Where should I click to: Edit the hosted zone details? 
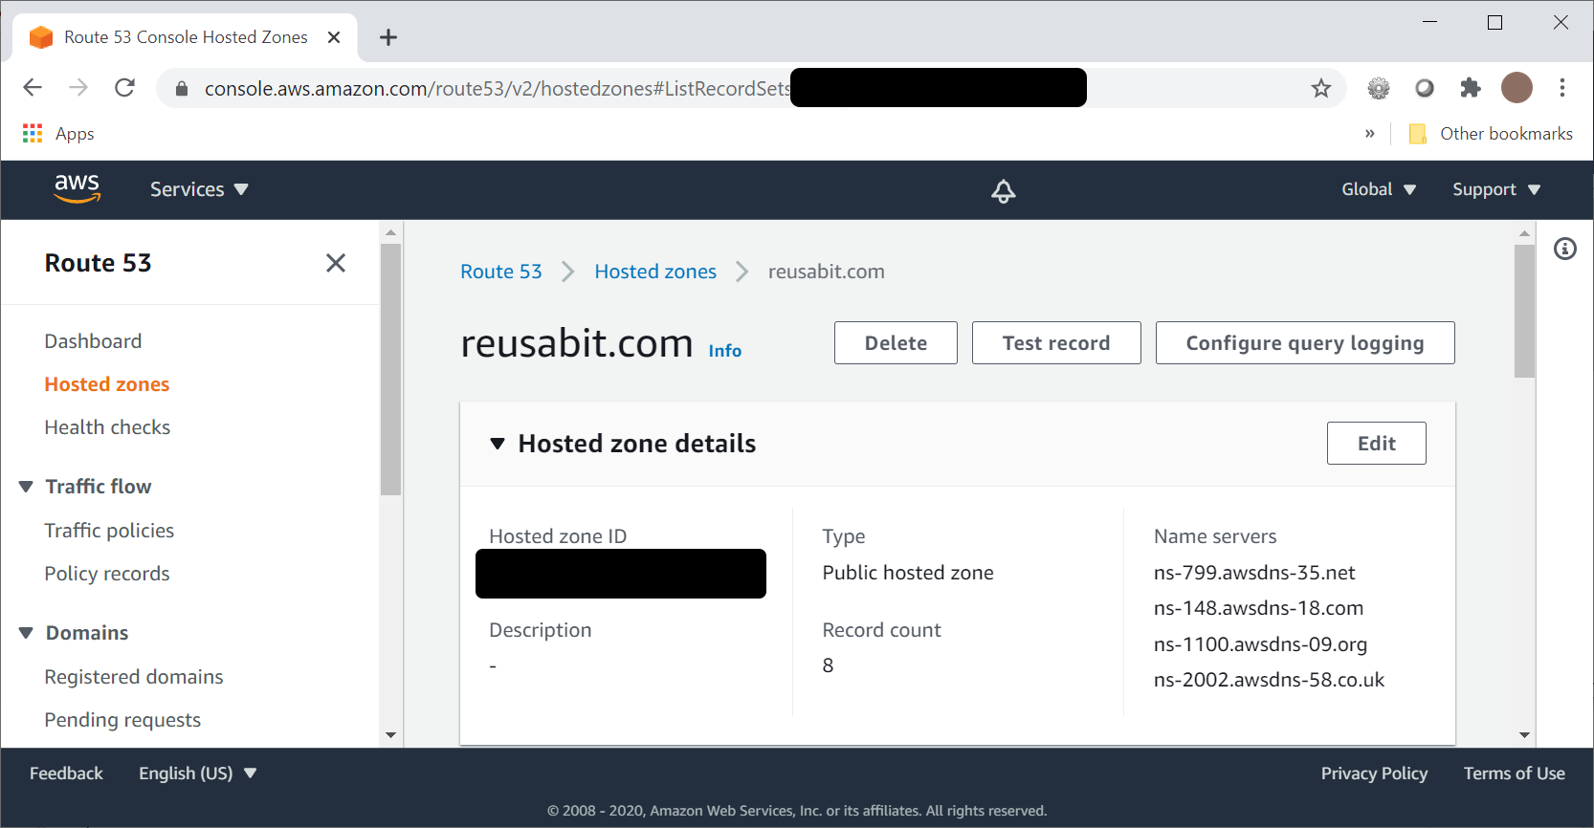(x=1377, y=444)
